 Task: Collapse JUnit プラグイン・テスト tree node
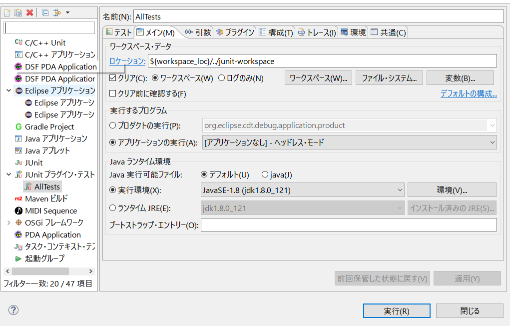pos(9,175)
